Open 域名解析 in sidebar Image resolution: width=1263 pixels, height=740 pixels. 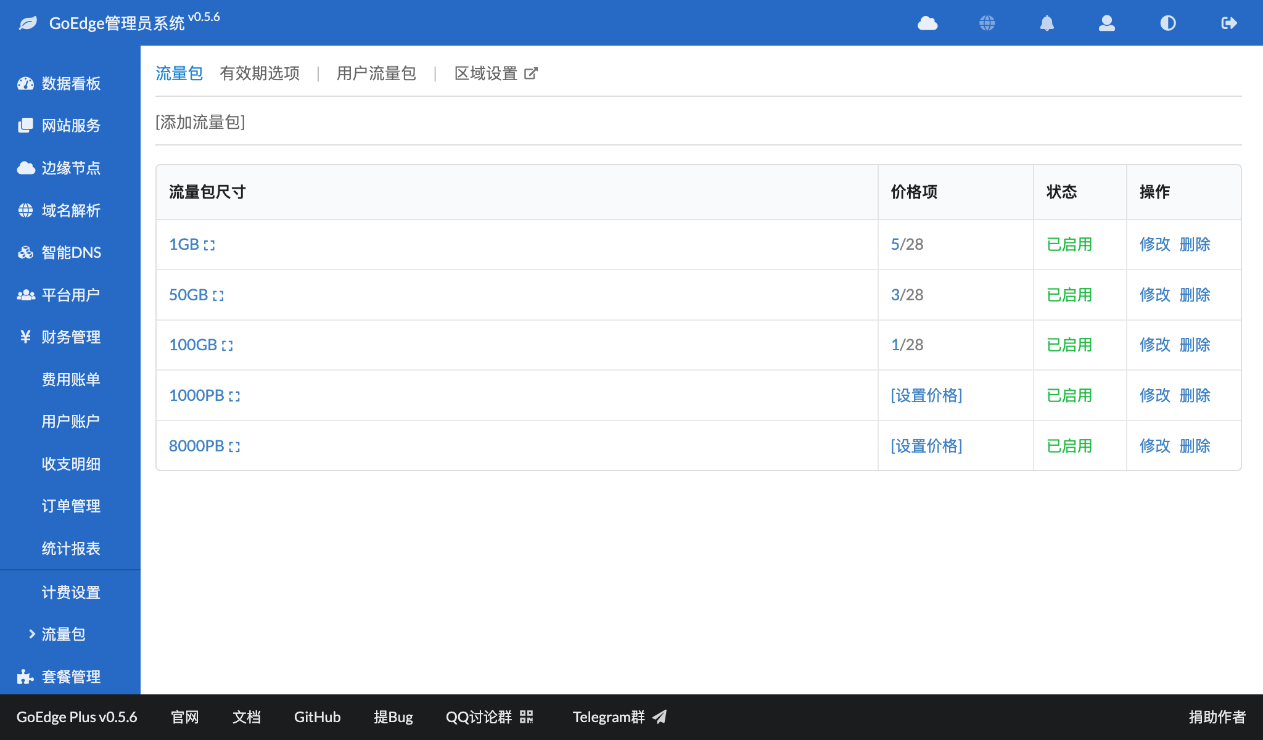pyautogui.click(x=59, y=210)
